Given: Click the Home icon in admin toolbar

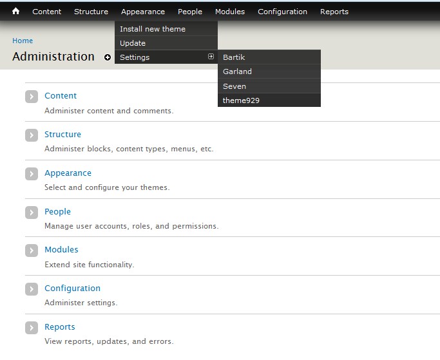Looking at the screenshot, I should pyautogui.click(x=15, y=11).
